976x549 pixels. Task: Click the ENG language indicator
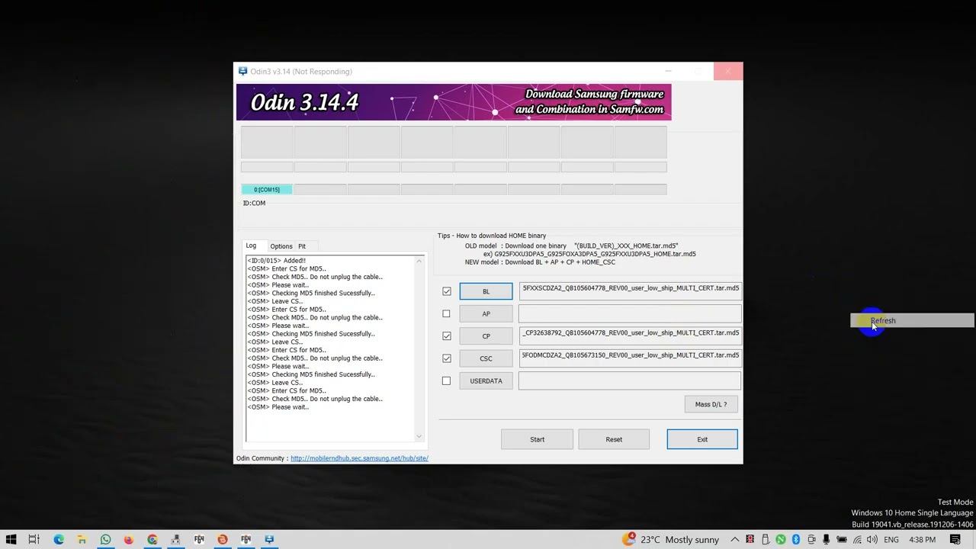point(891,539)
